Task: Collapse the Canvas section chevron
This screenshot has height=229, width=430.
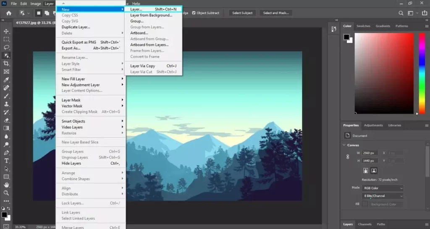Action: (344, 145)
